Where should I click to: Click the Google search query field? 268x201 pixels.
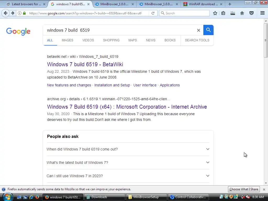point(120,30)
